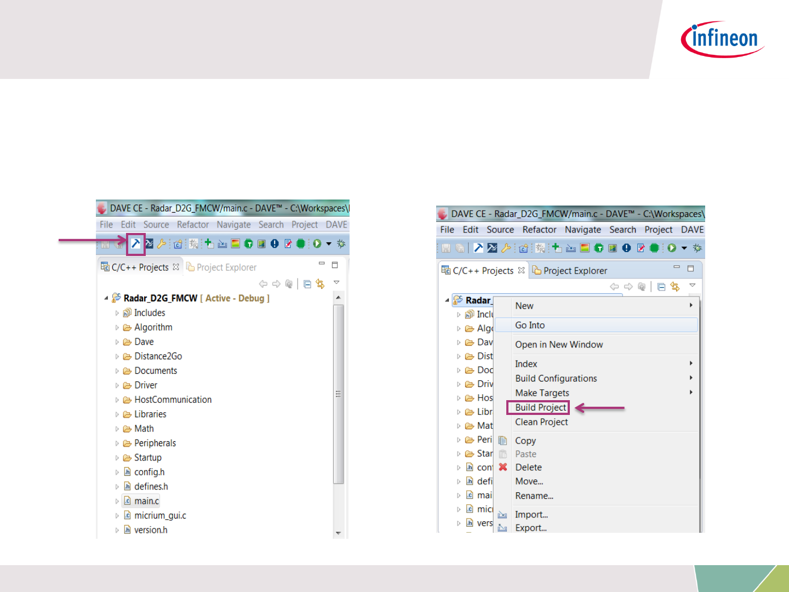Expand the Peripherals folder in the left window
The image size is (789, 592).
coord(117,443)
